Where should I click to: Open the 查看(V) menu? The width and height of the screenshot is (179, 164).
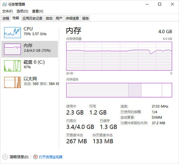pos(38,11)
